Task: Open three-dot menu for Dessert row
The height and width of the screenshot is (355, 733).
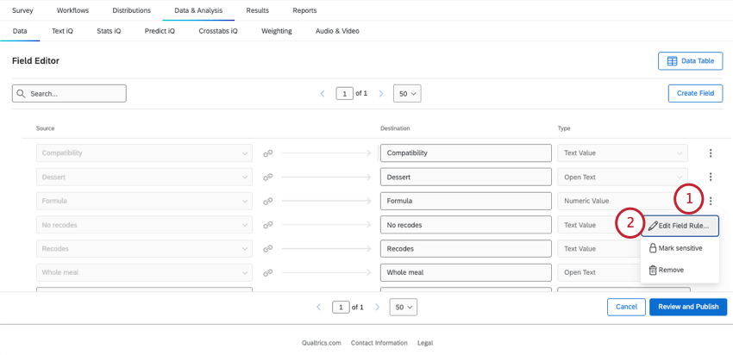Action: pyautogui.click(x=711, y=177)
